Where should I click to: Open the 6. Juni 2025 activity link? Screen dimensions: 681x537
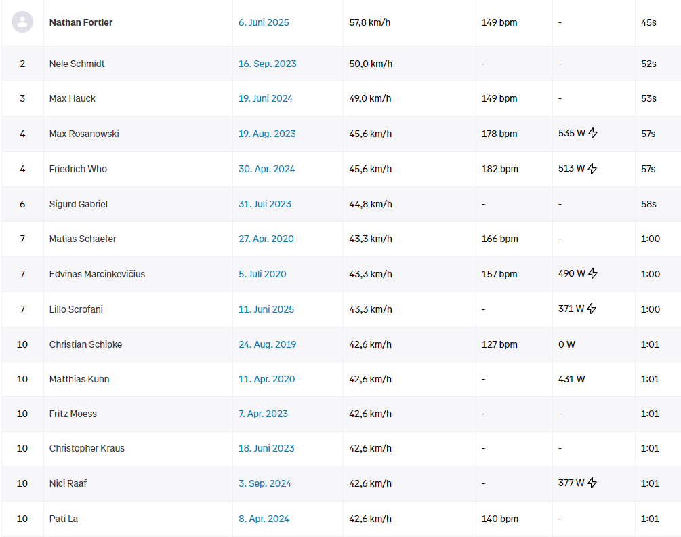264,22
